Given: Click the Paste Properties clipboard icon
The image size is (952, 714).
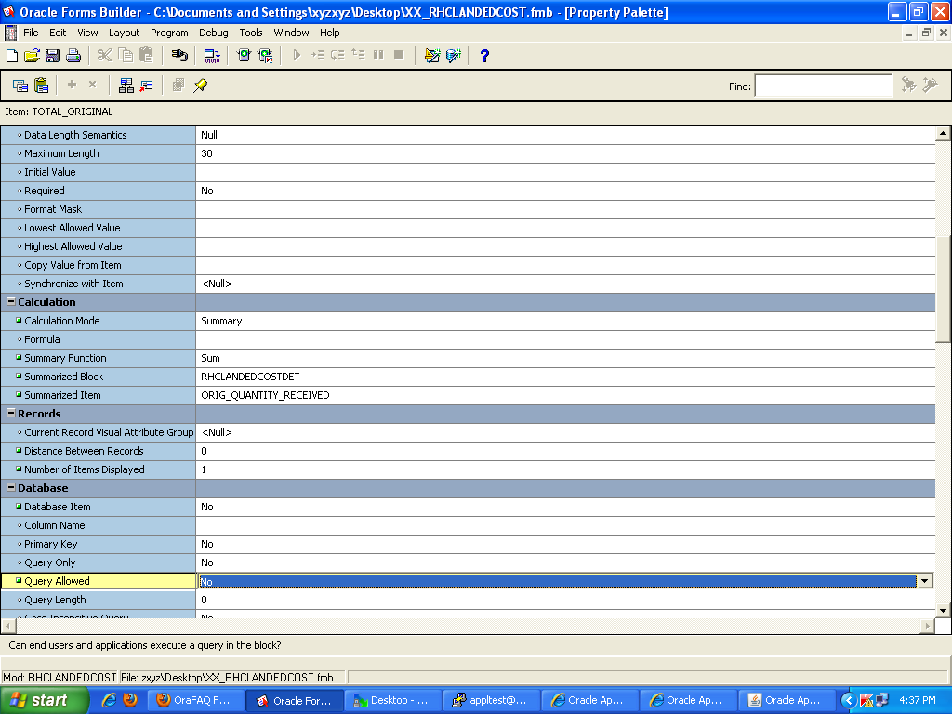Looking at the screenshot, I should coord(41,86).
